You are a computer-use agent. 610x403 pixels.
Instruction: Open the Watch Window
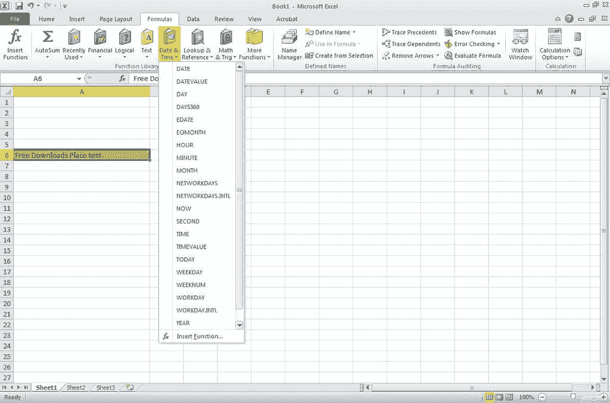pyautogui.click(x=520, y=45)
